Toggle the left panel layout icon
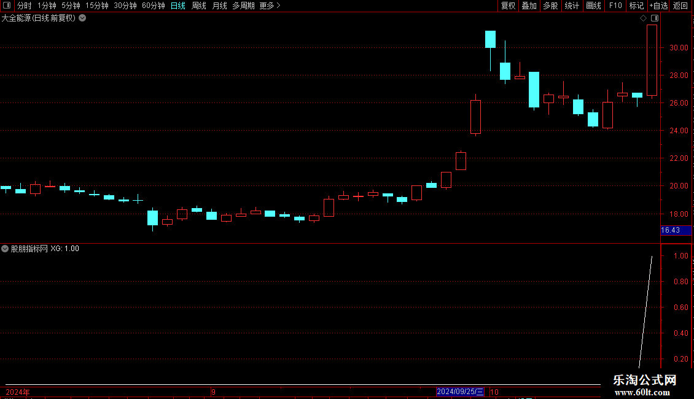Image resolution: width=694 pixels, height=399 pixels. 7,6
